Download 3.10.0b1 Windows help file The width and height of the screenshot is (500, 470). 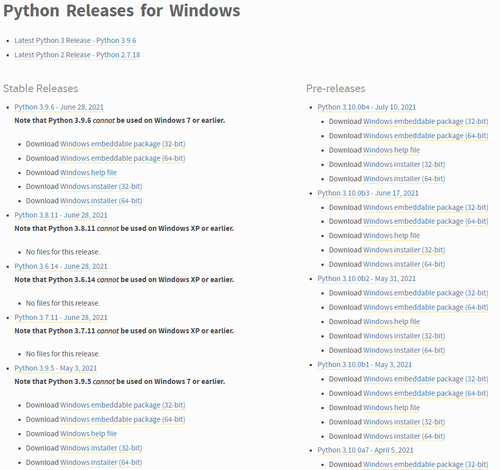point(392,408)
